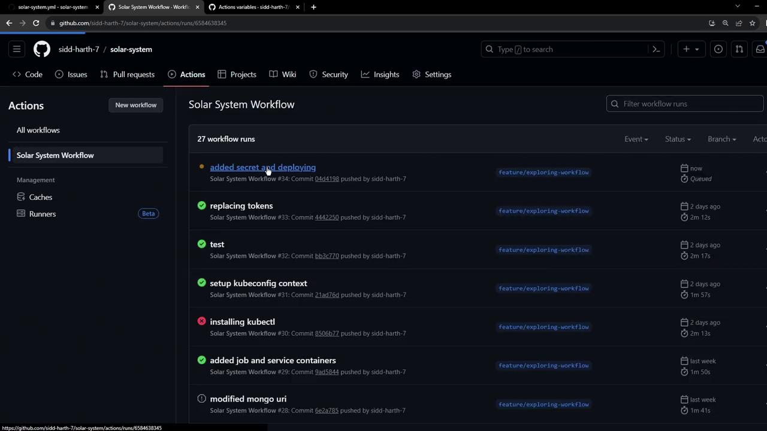The width and height of the screenshot is (767, 431).
Task: Open the sidd-harth-7 owner link
Action: pyautogui.click(x=78, y=49)
